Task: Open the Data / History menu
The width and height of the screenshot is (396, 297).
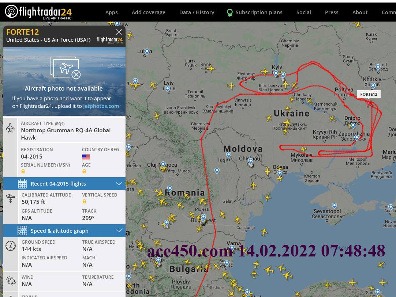Action: click(197, 12)
